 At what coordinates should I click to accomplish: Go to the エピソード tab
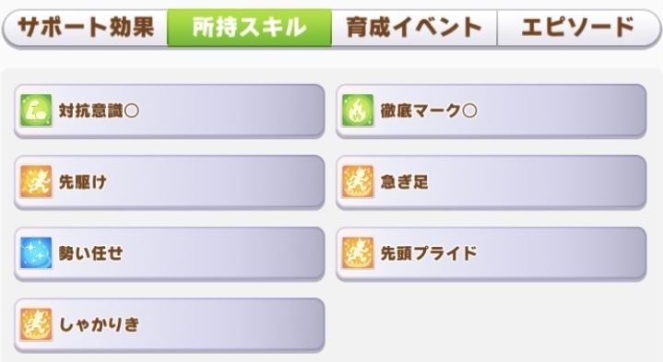pyautogui.click(x=578, y=28)
